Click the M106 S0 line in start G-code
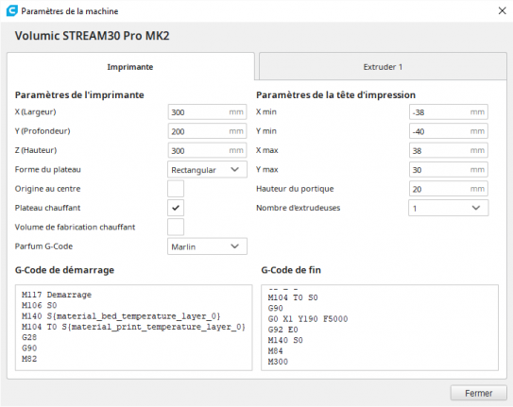The height and width of the screenshot is (407, 513). point(40,305)
